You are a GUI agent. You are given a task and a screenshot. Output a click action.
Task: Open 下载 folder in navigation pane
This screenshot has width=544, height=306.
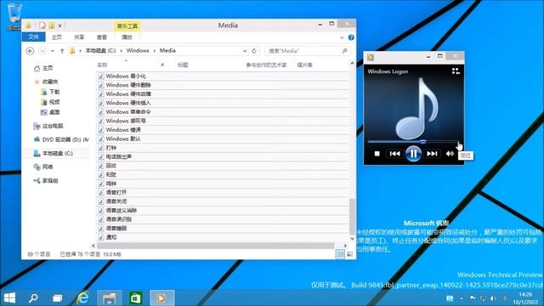51,92
